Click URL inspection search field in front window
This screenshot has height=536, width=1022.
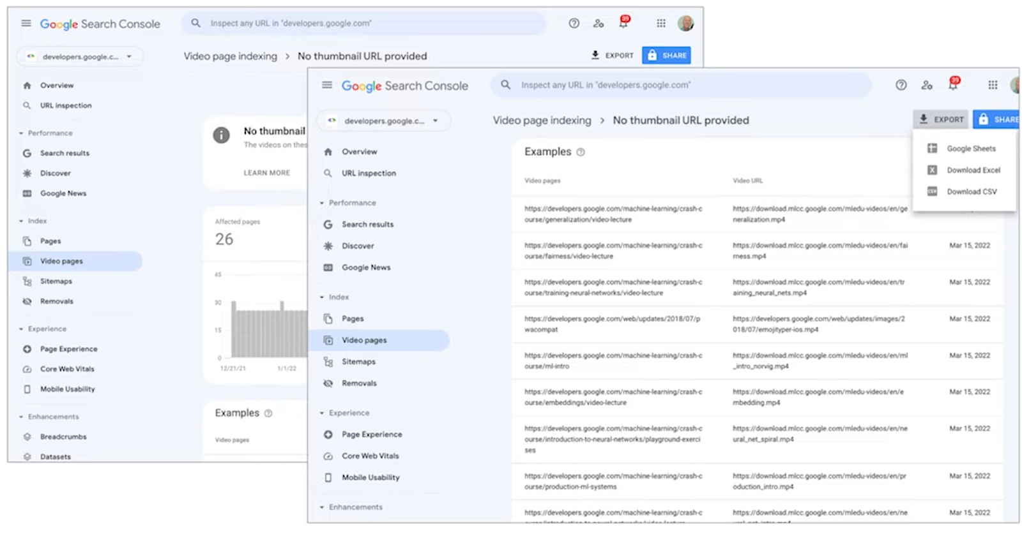click(x=681, y=85)
